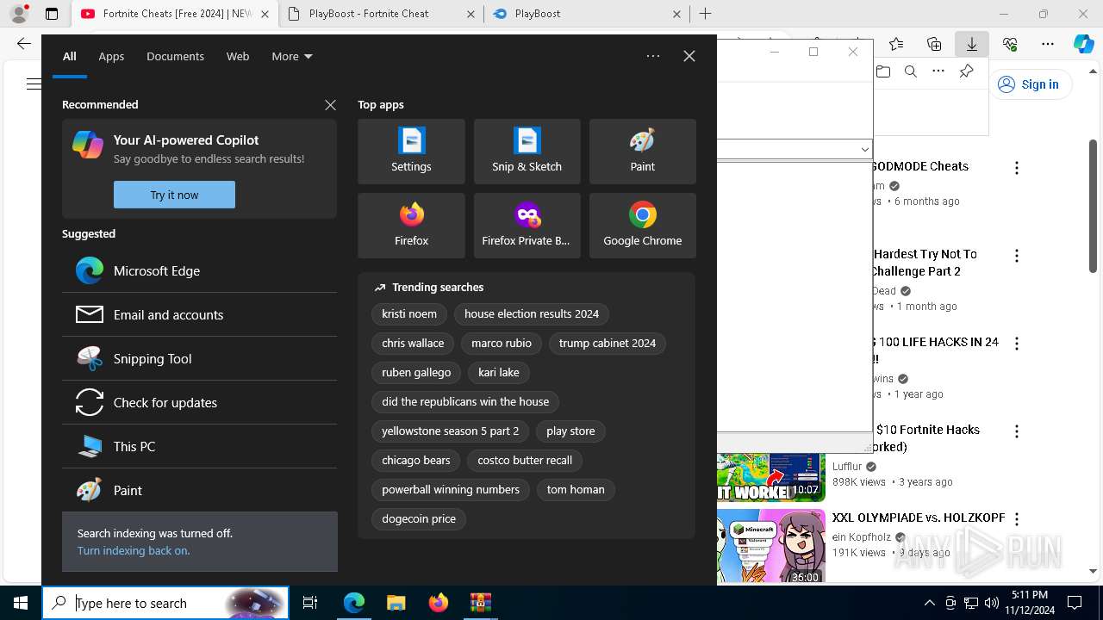Screen dimensions: 1103x620
Task: Click Try it now Copilot button
Action: [x=174, y=195]
